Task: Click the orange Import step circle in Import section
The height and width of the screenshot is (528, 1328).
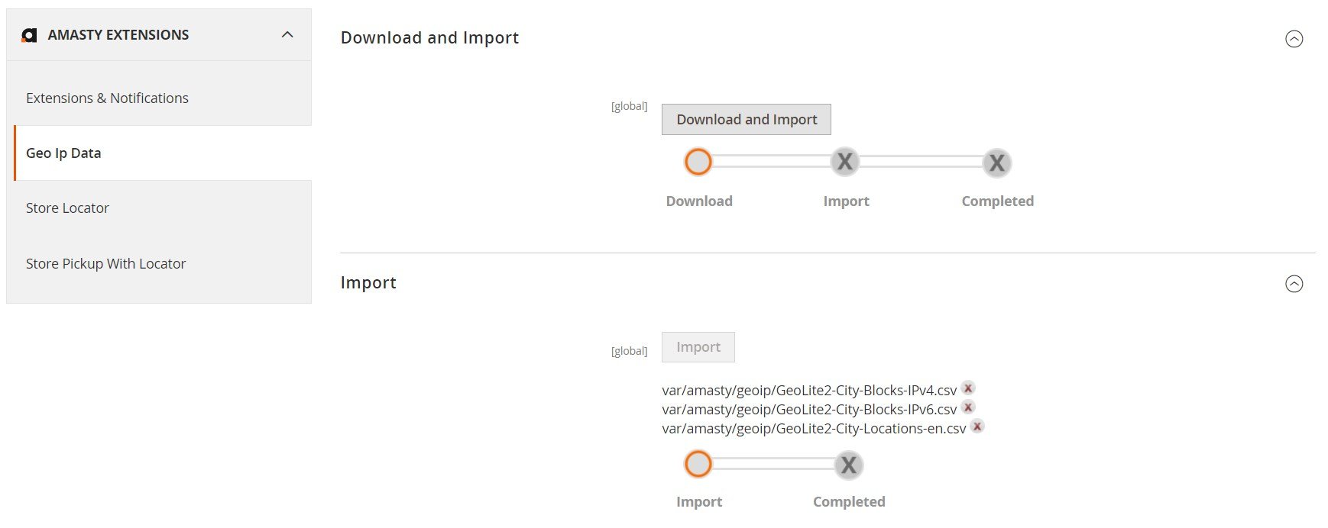Action: tap(698, 464)
